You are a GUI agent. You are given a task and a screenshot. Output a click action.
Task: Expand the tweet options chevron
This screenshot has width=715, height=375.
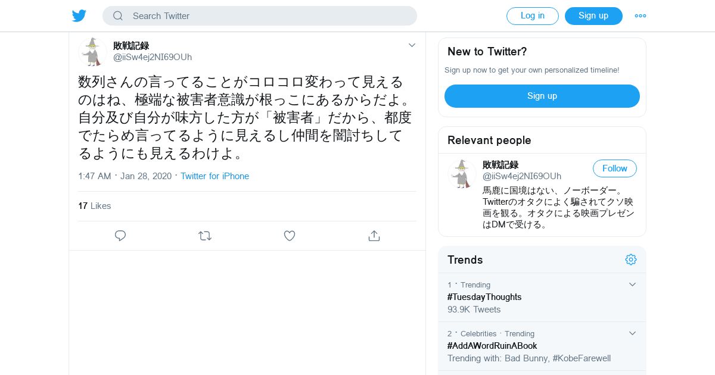[412, 45]
